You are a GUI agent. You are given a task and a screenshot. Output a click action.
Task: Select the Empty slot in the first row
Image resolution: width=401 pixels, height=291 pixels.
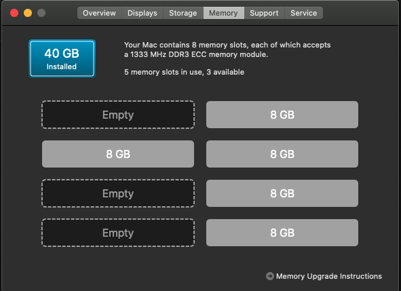tap(118, 115)
